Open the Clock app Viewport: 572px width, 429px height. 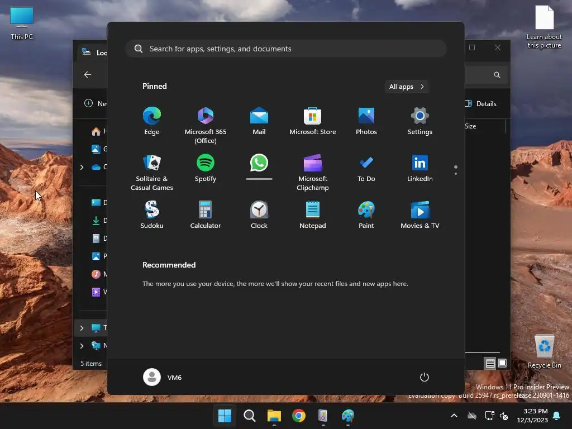259,215
